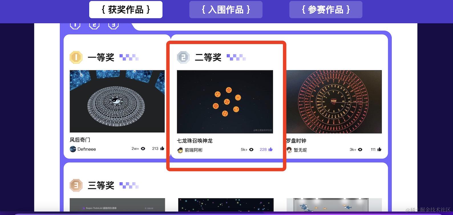Viewport: 453px width, 215px height.
Task: Like 七龙珠召唤神龙 with its purple thumbs-up
Action: point(270,149)
